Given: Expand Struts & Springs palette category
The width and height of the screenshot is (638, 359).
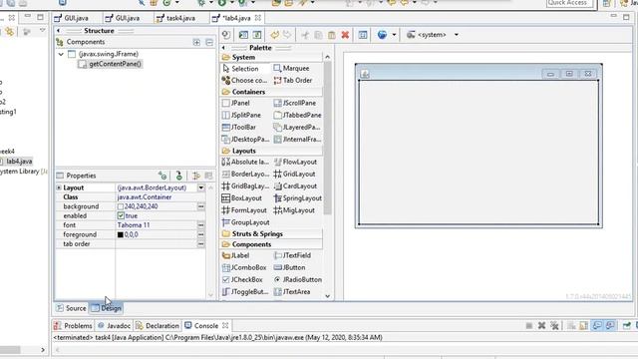Looking at the screenshot, I should tap(272, 234).
